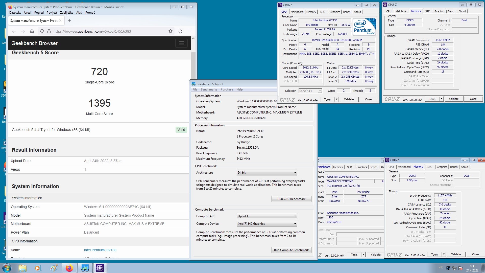Open the Intel Pentium G2130 link
The image size is (485, 273).
100,250
